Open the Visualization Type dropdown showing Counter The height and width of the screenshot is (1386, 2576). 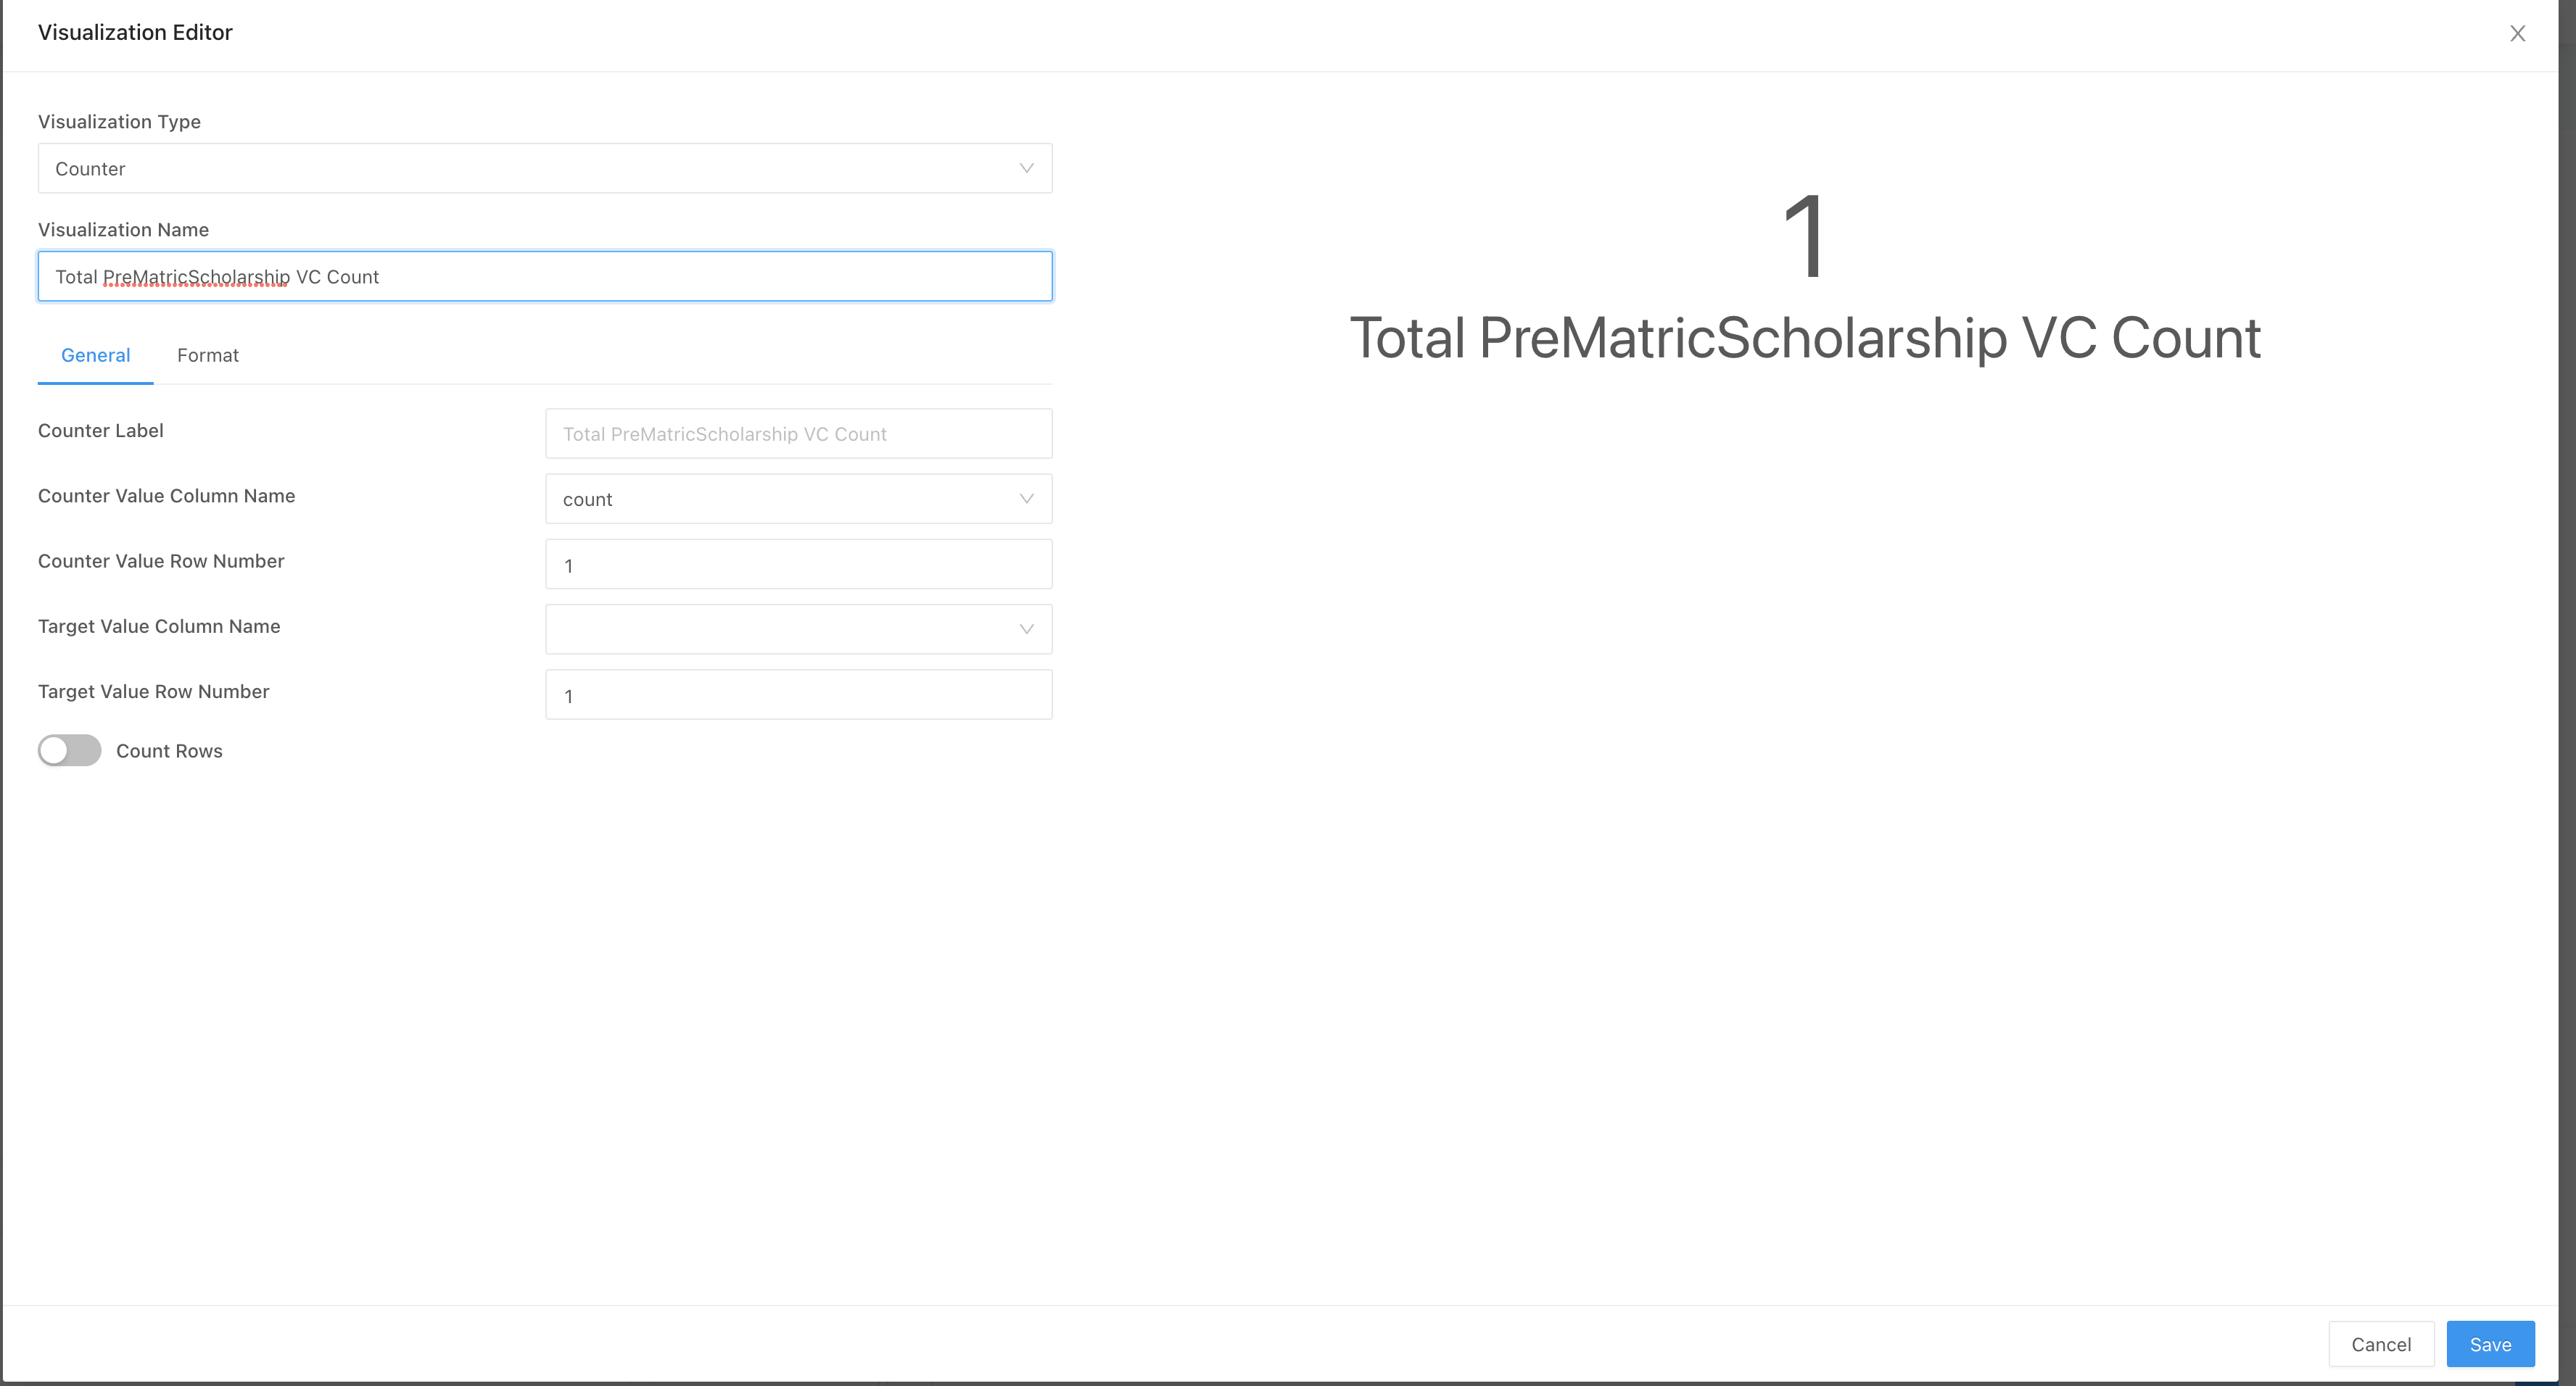[544, 168]
